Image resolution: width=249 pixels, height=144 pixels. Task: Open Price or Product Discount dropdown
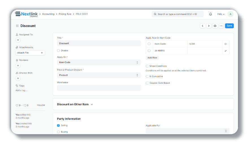tap(99, 75)
